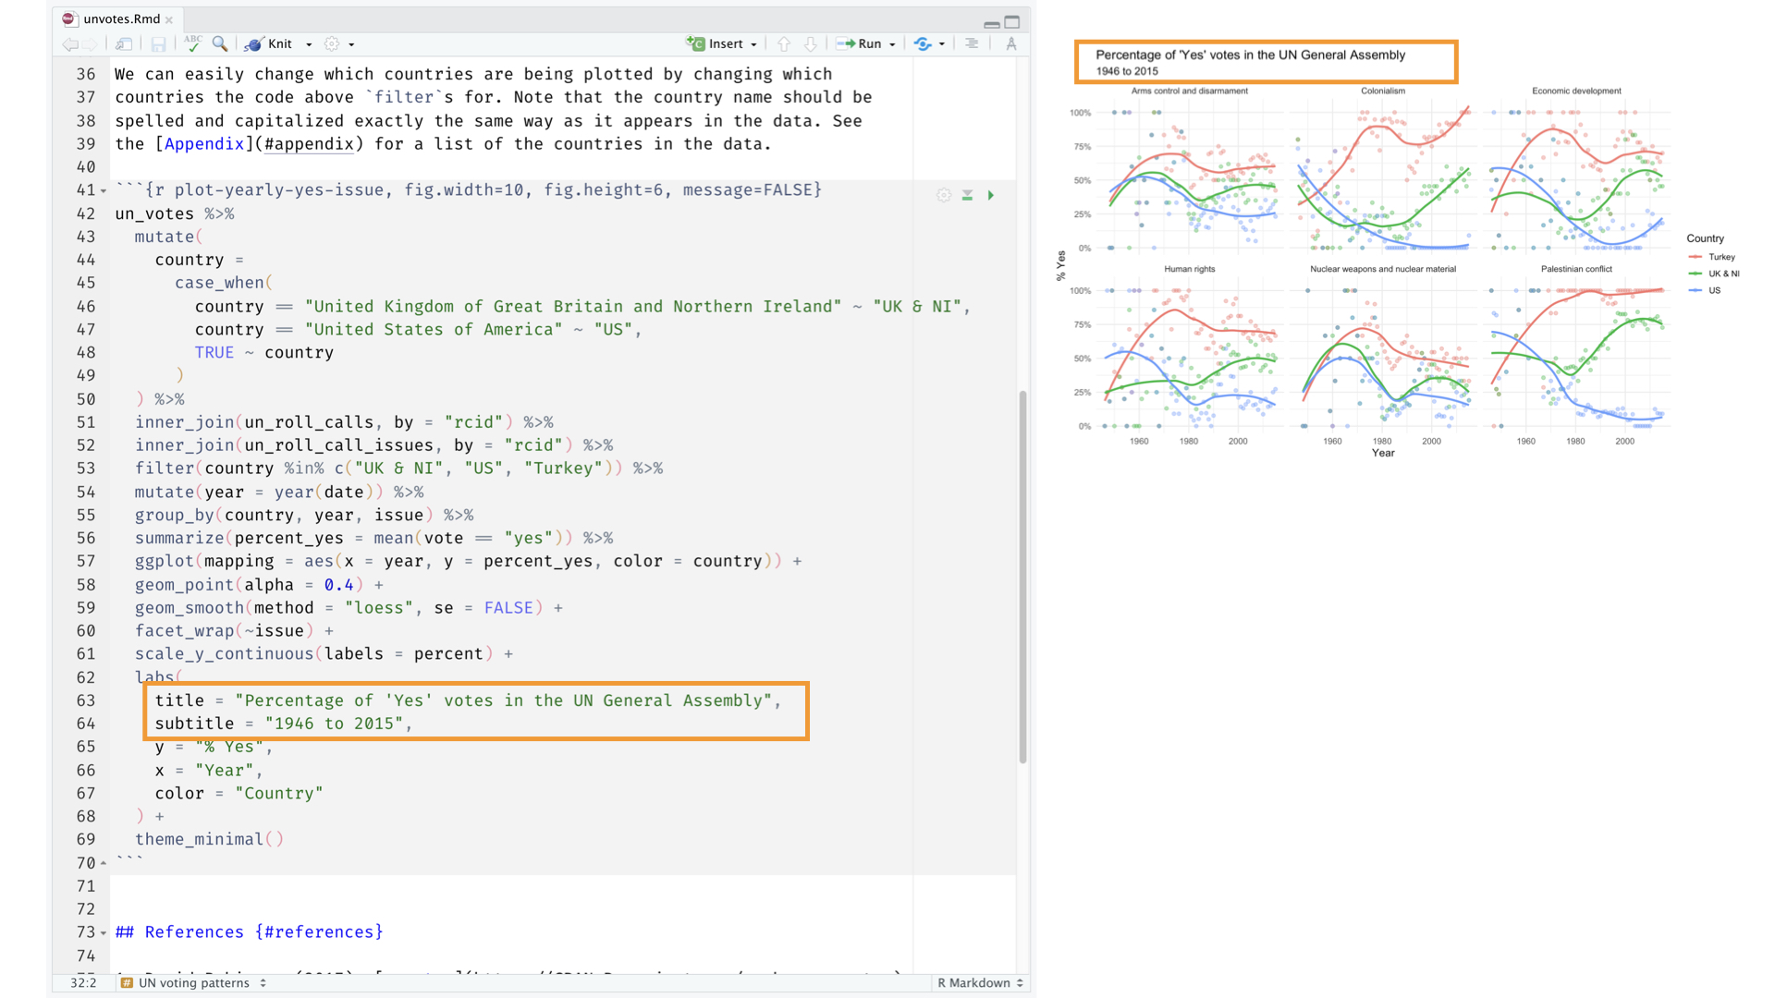Show document in new window icon
The width and height of the screenshot is (1775, 998).
tap(124, 43)
